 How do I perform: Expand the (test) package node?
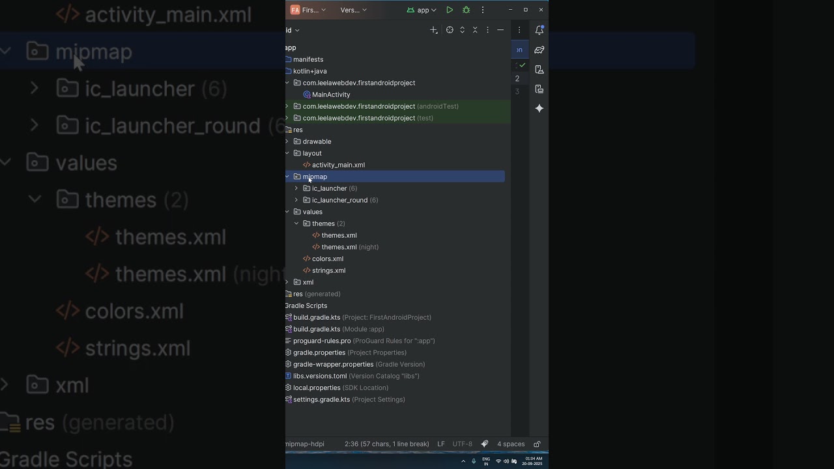(287, 118)
